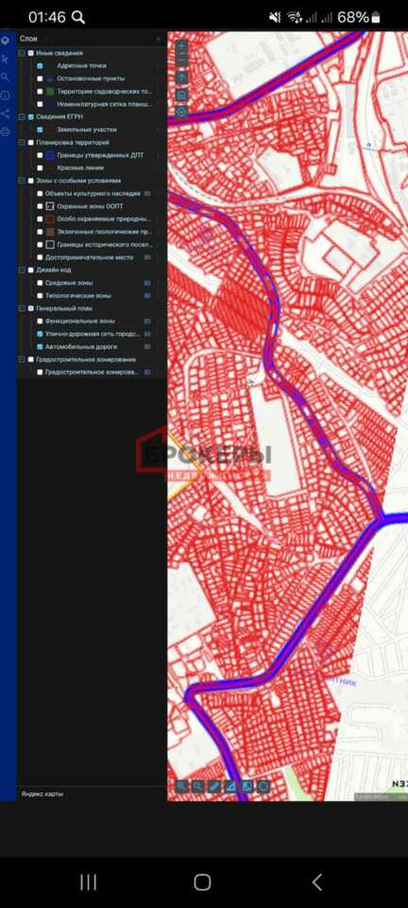Open the info icon in the sidebar
408x908 pixels.
tap(6, 96)
